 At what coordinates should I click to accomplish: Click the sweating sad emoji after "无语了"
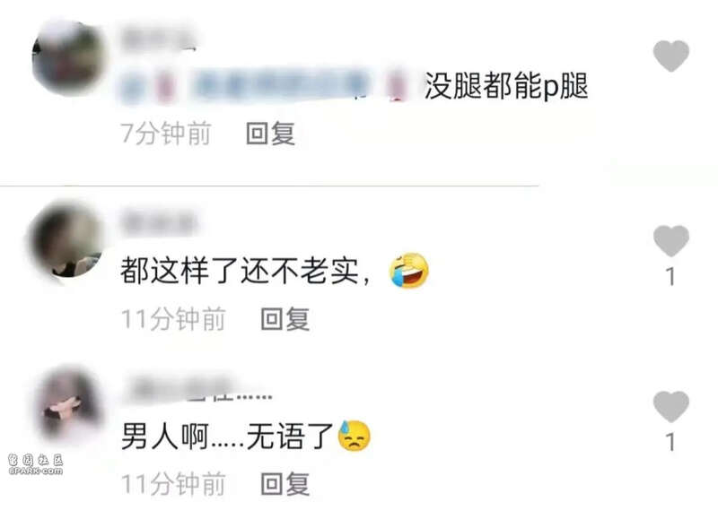pos(354,436)
